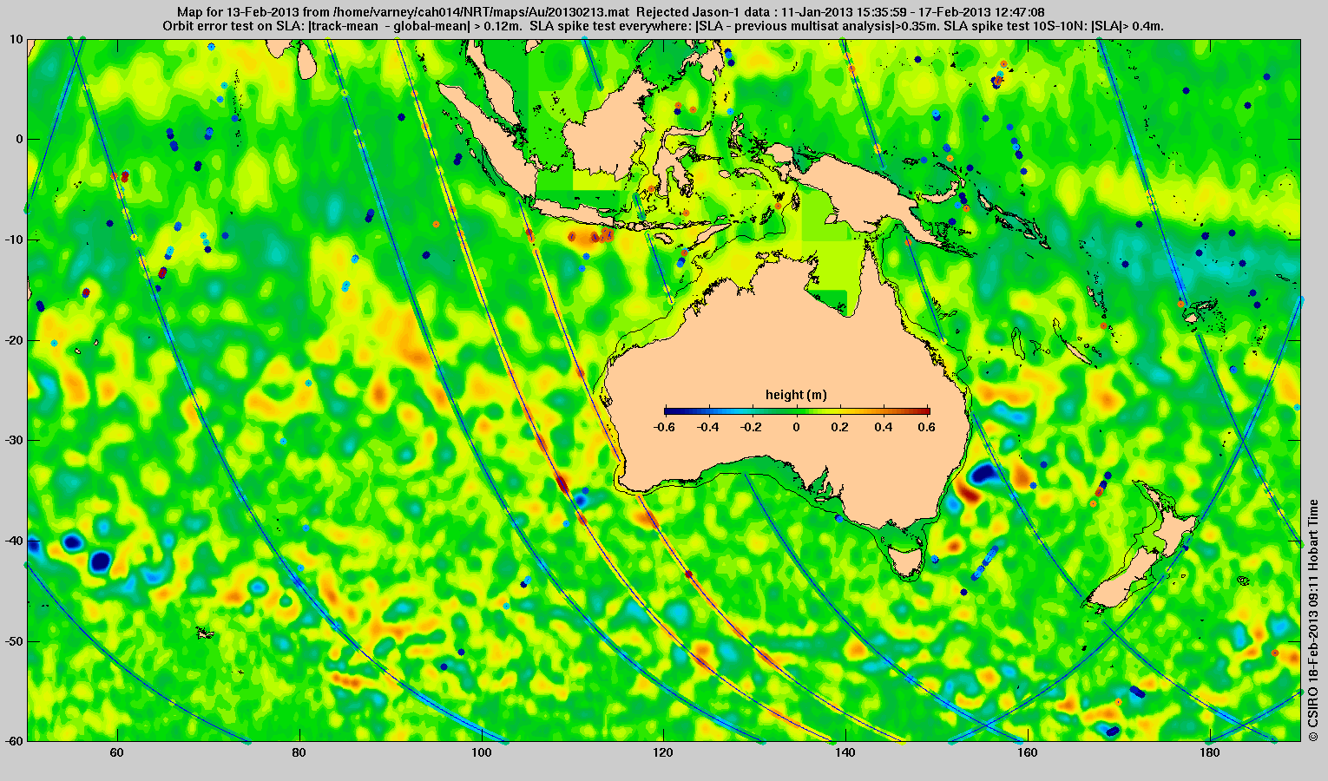Image resolution: width=1328 pixels, height=781 pixels.
Task: Click latitude axis label 10
Action: (17, 39)
